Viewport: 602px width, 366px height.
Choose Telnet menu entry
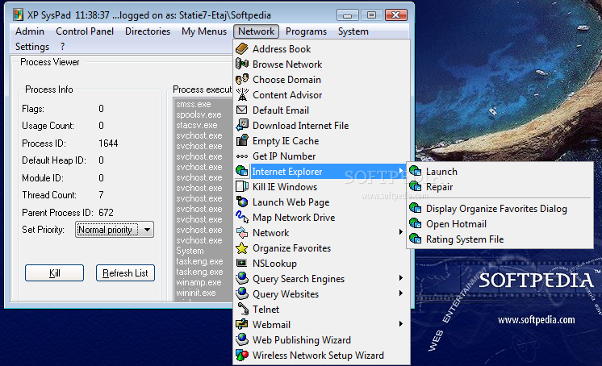tap(321, 310)
